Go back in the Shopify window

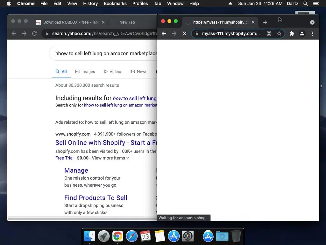(x=164, y=33)
